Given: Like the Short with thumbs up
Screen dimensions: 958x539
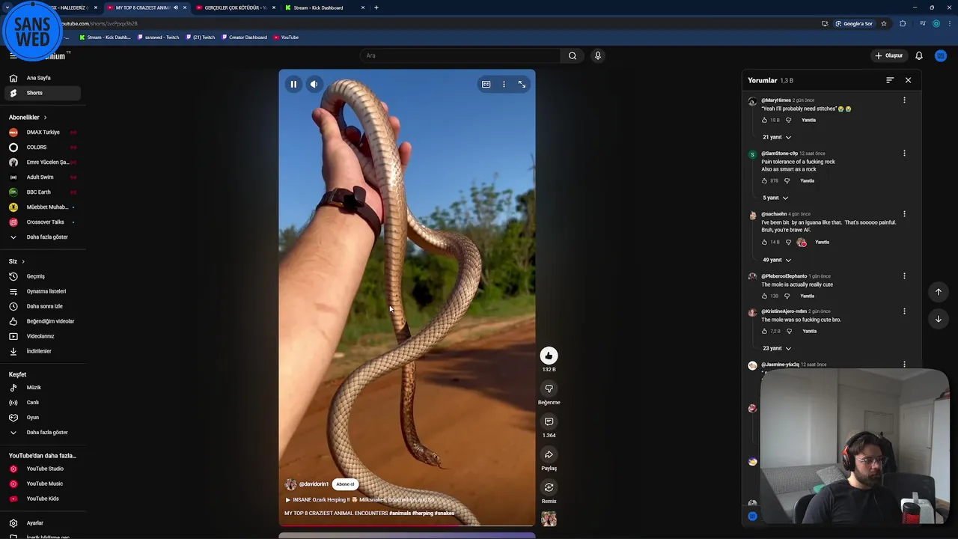Looking at the screenshot, I should click(x=549, y=356).
